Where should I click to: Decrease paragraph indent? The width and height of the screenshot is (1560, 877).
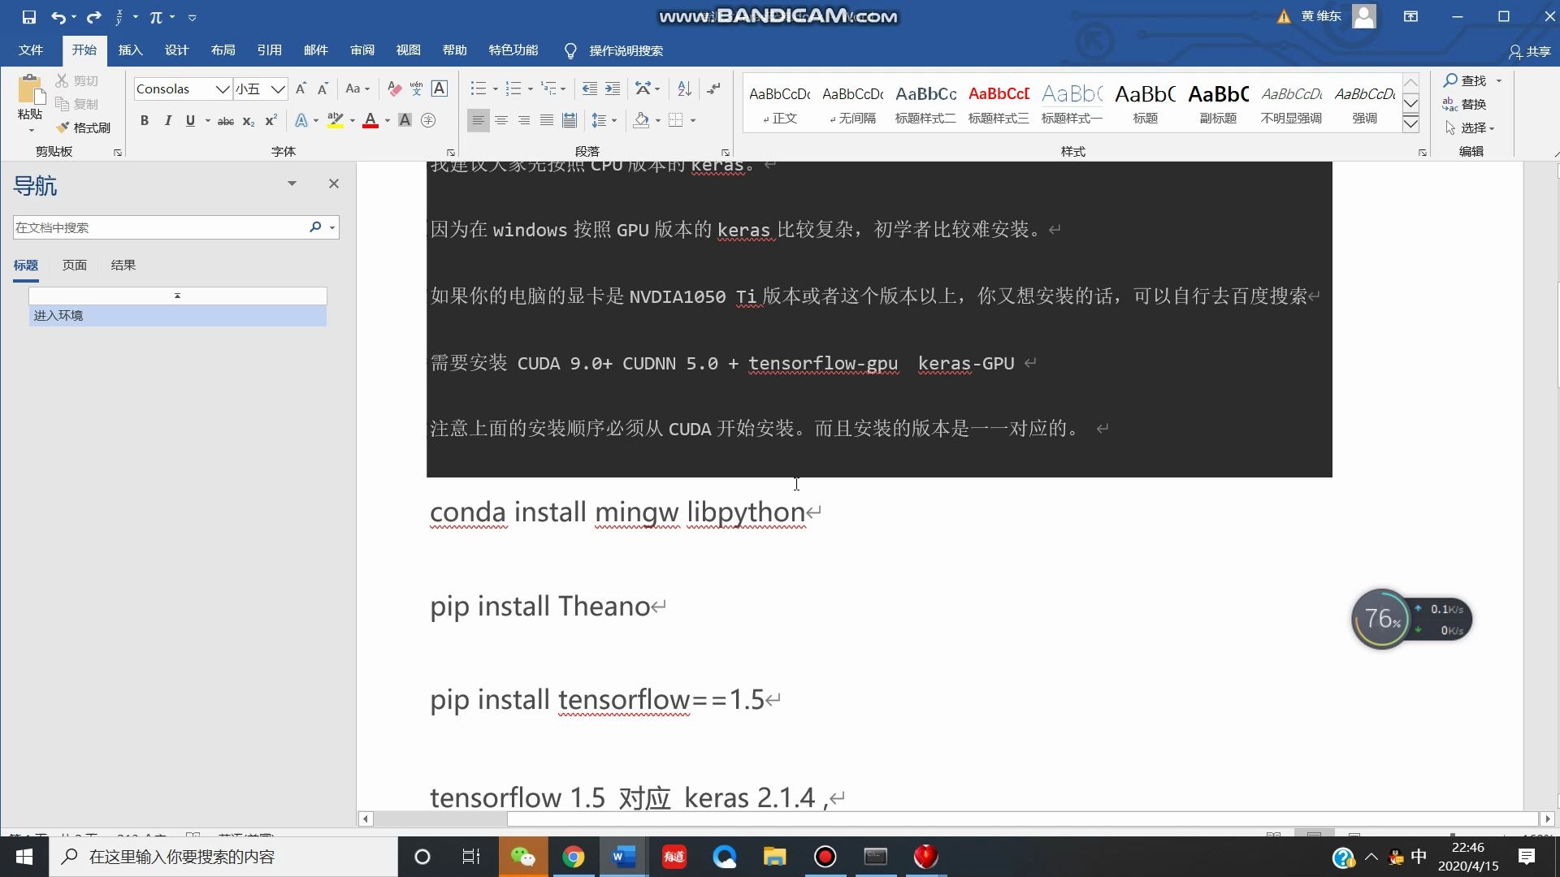click(590, 89)
